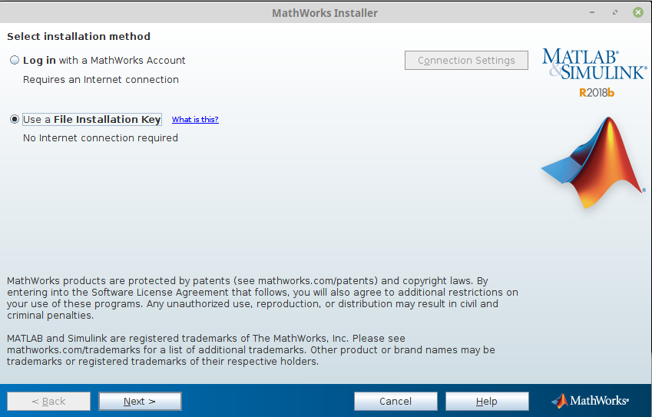652x417 pixels.
Task: Close the MathWorks Installer window
Action: 637,13
